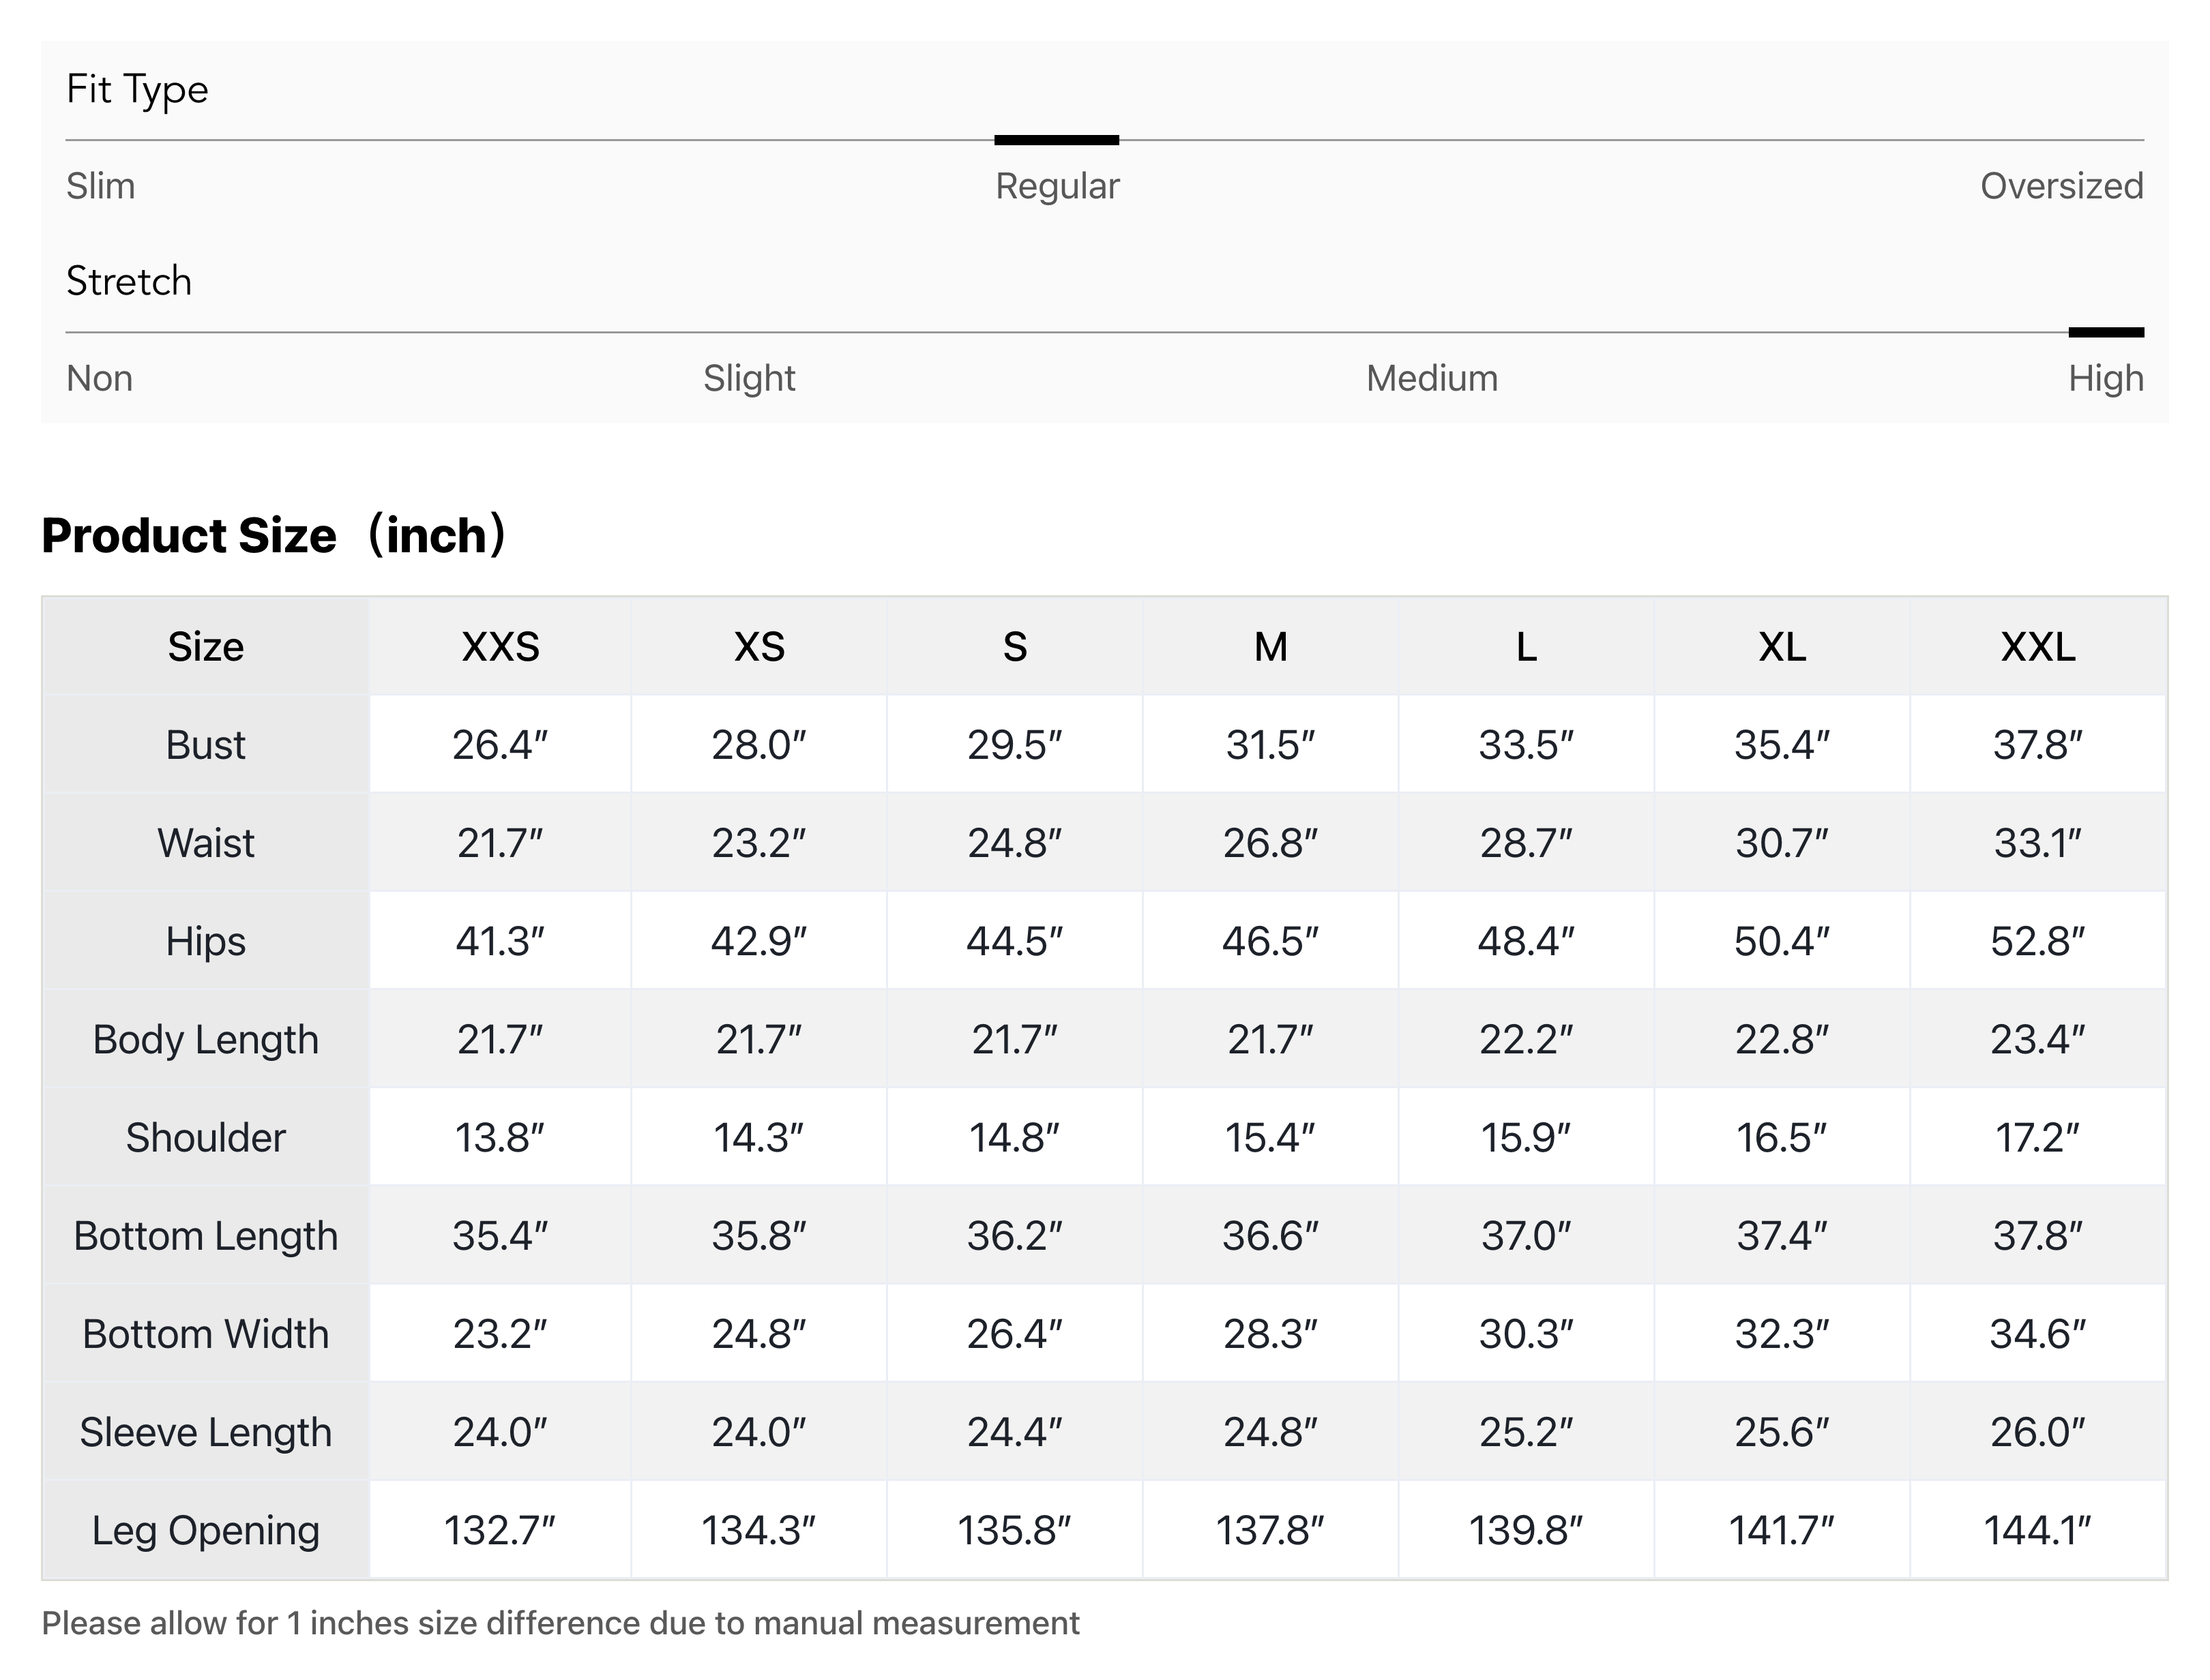This screenshot has width=2210, height=1680.
Task: Click the Body Length row label
Action: pyautogui.click(x=205, y=1039)
